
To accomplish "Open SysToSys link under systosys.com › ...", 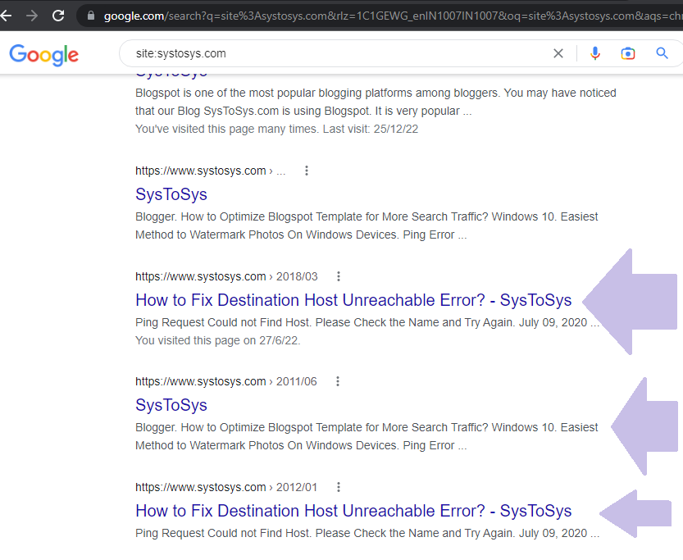I will tap(171, 194).
